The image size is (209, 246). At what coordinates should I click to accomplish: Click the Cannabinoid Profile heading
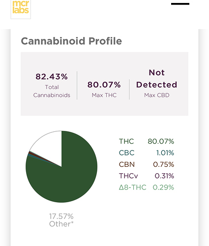tap(71, 41)
